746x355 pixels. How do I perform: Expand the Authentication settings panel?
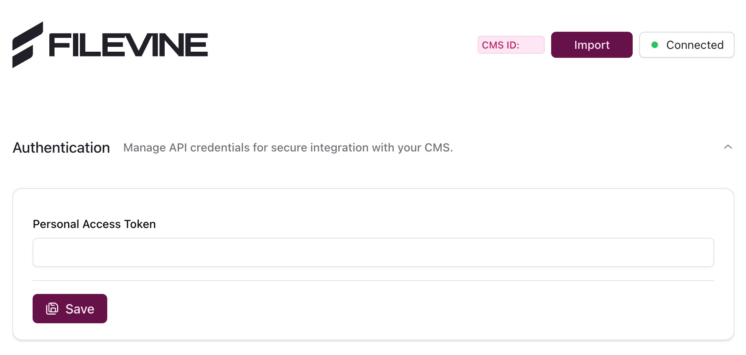[x=728, y=147]
